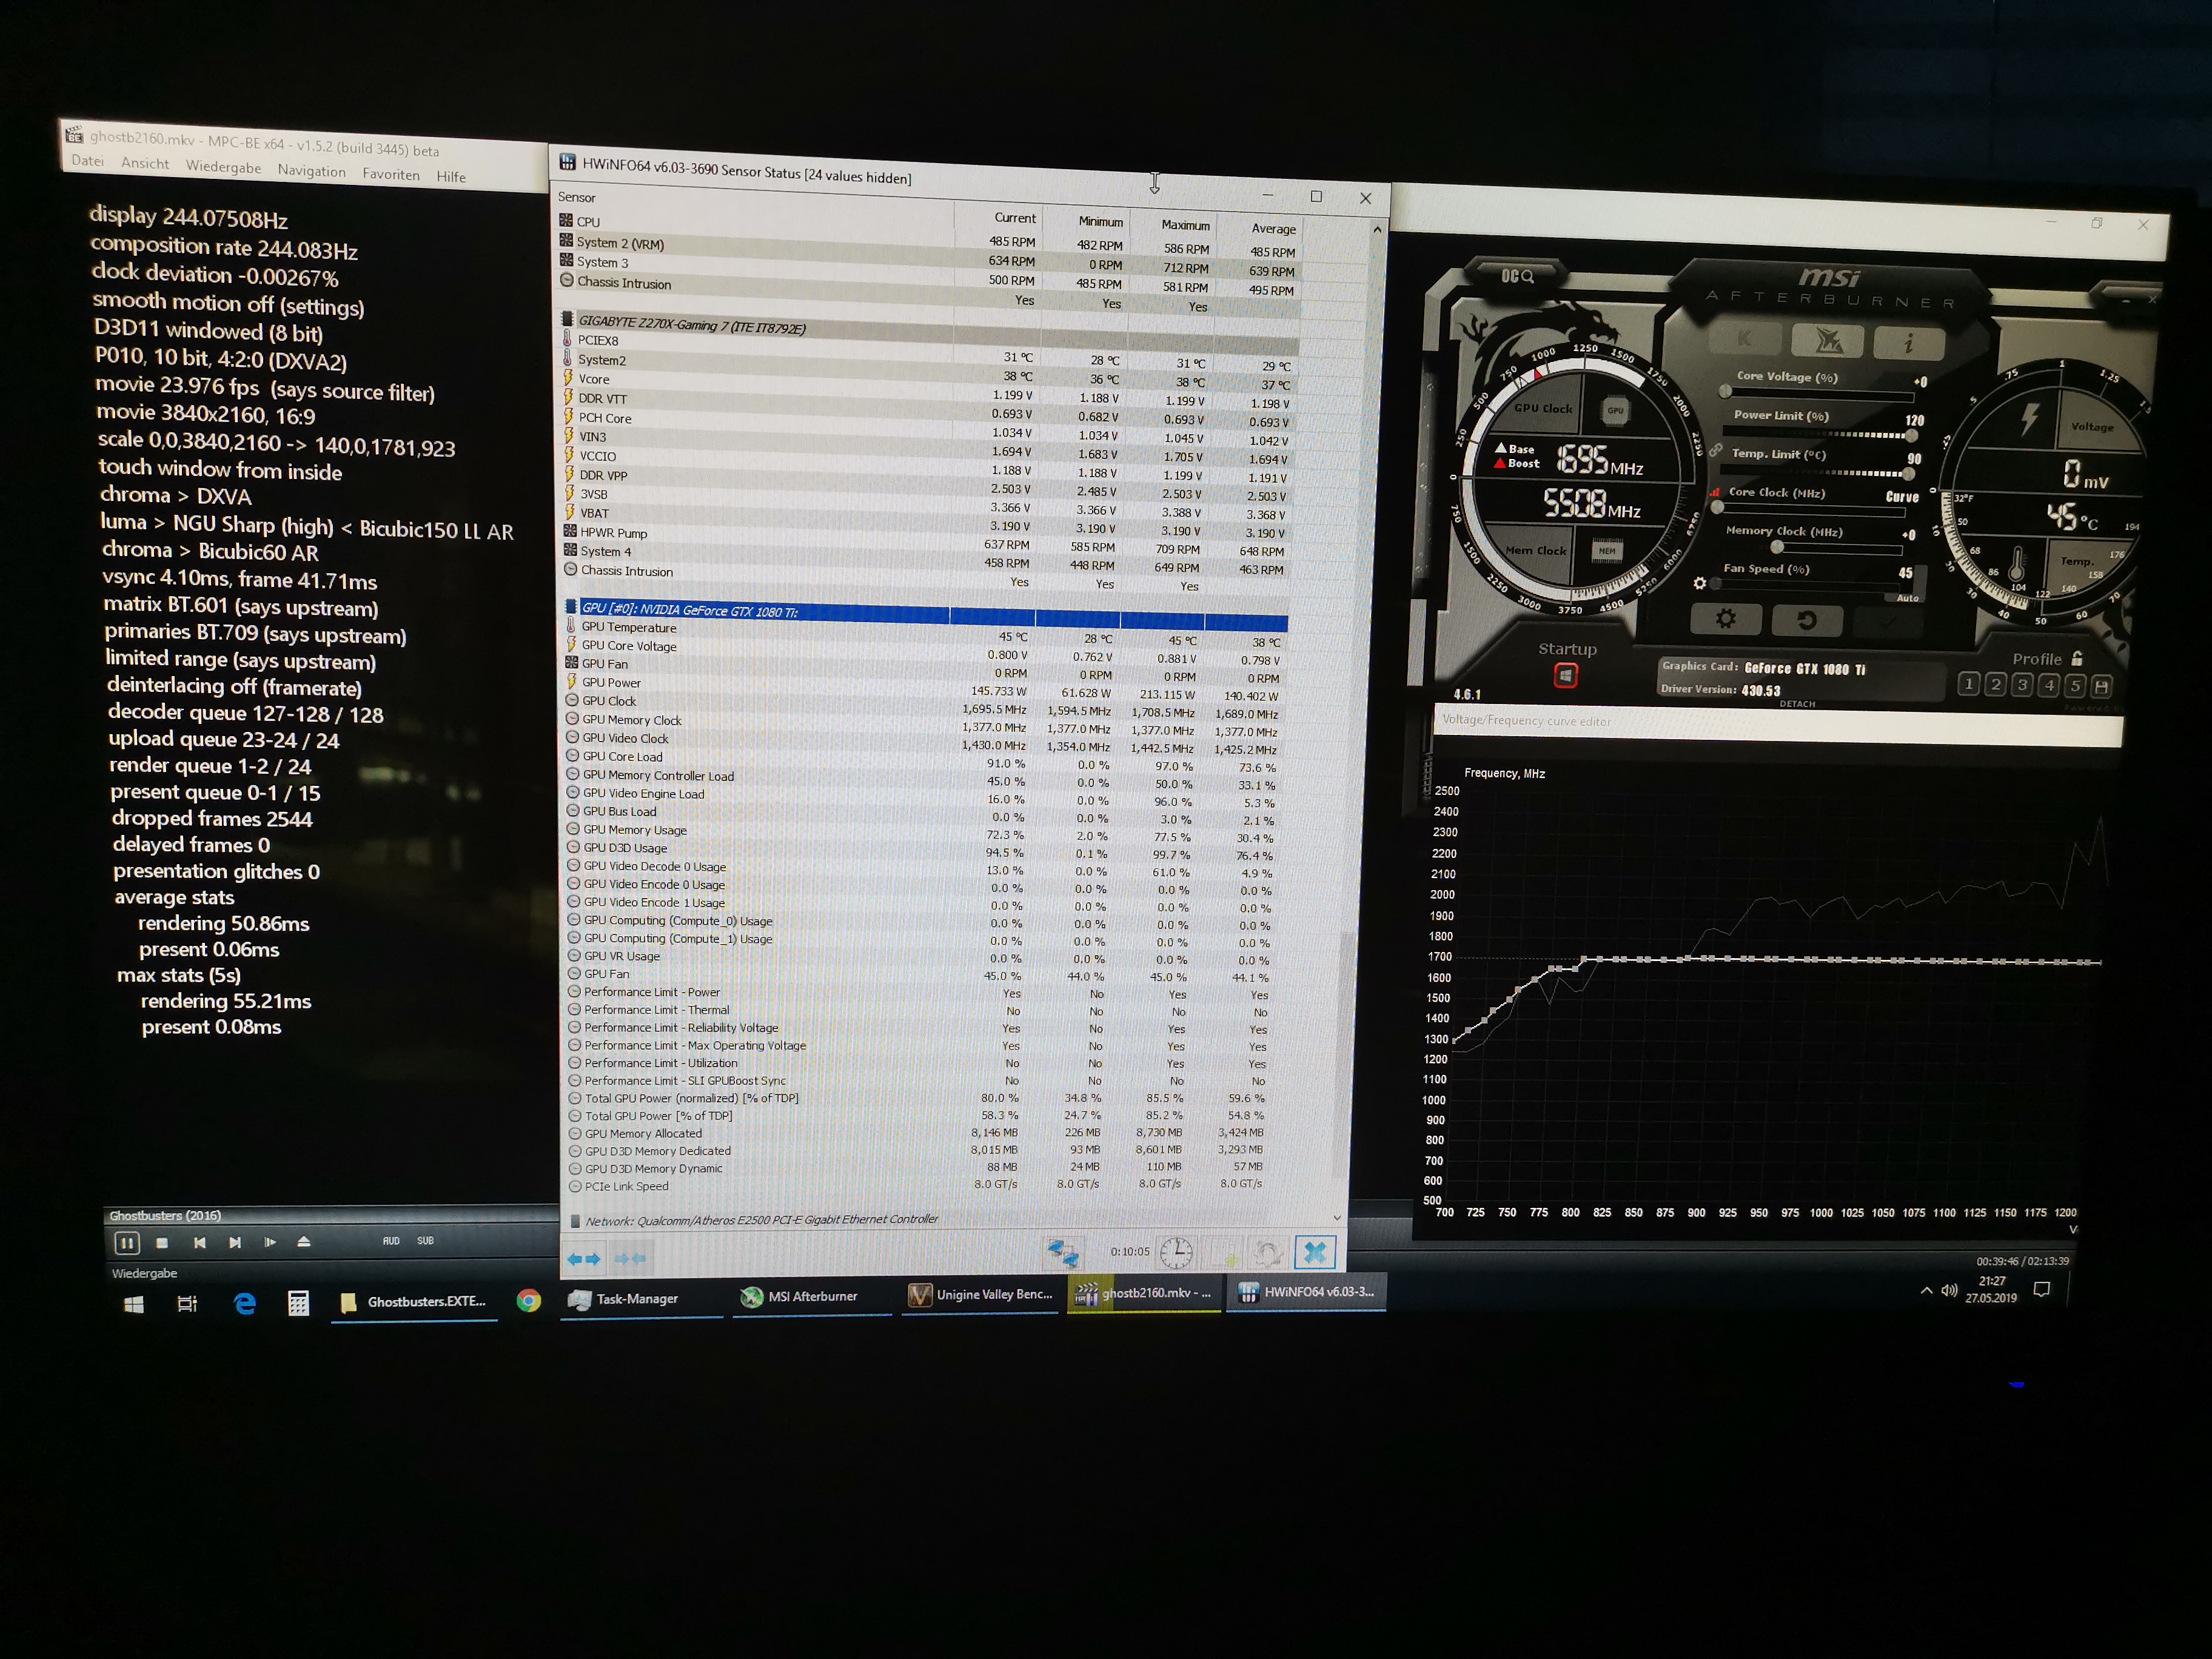Toggle Afterburner apply-at-Startup Windows button
Image resolution: width=2212 pixels, height=1659 pixels.
[1565, 676]
